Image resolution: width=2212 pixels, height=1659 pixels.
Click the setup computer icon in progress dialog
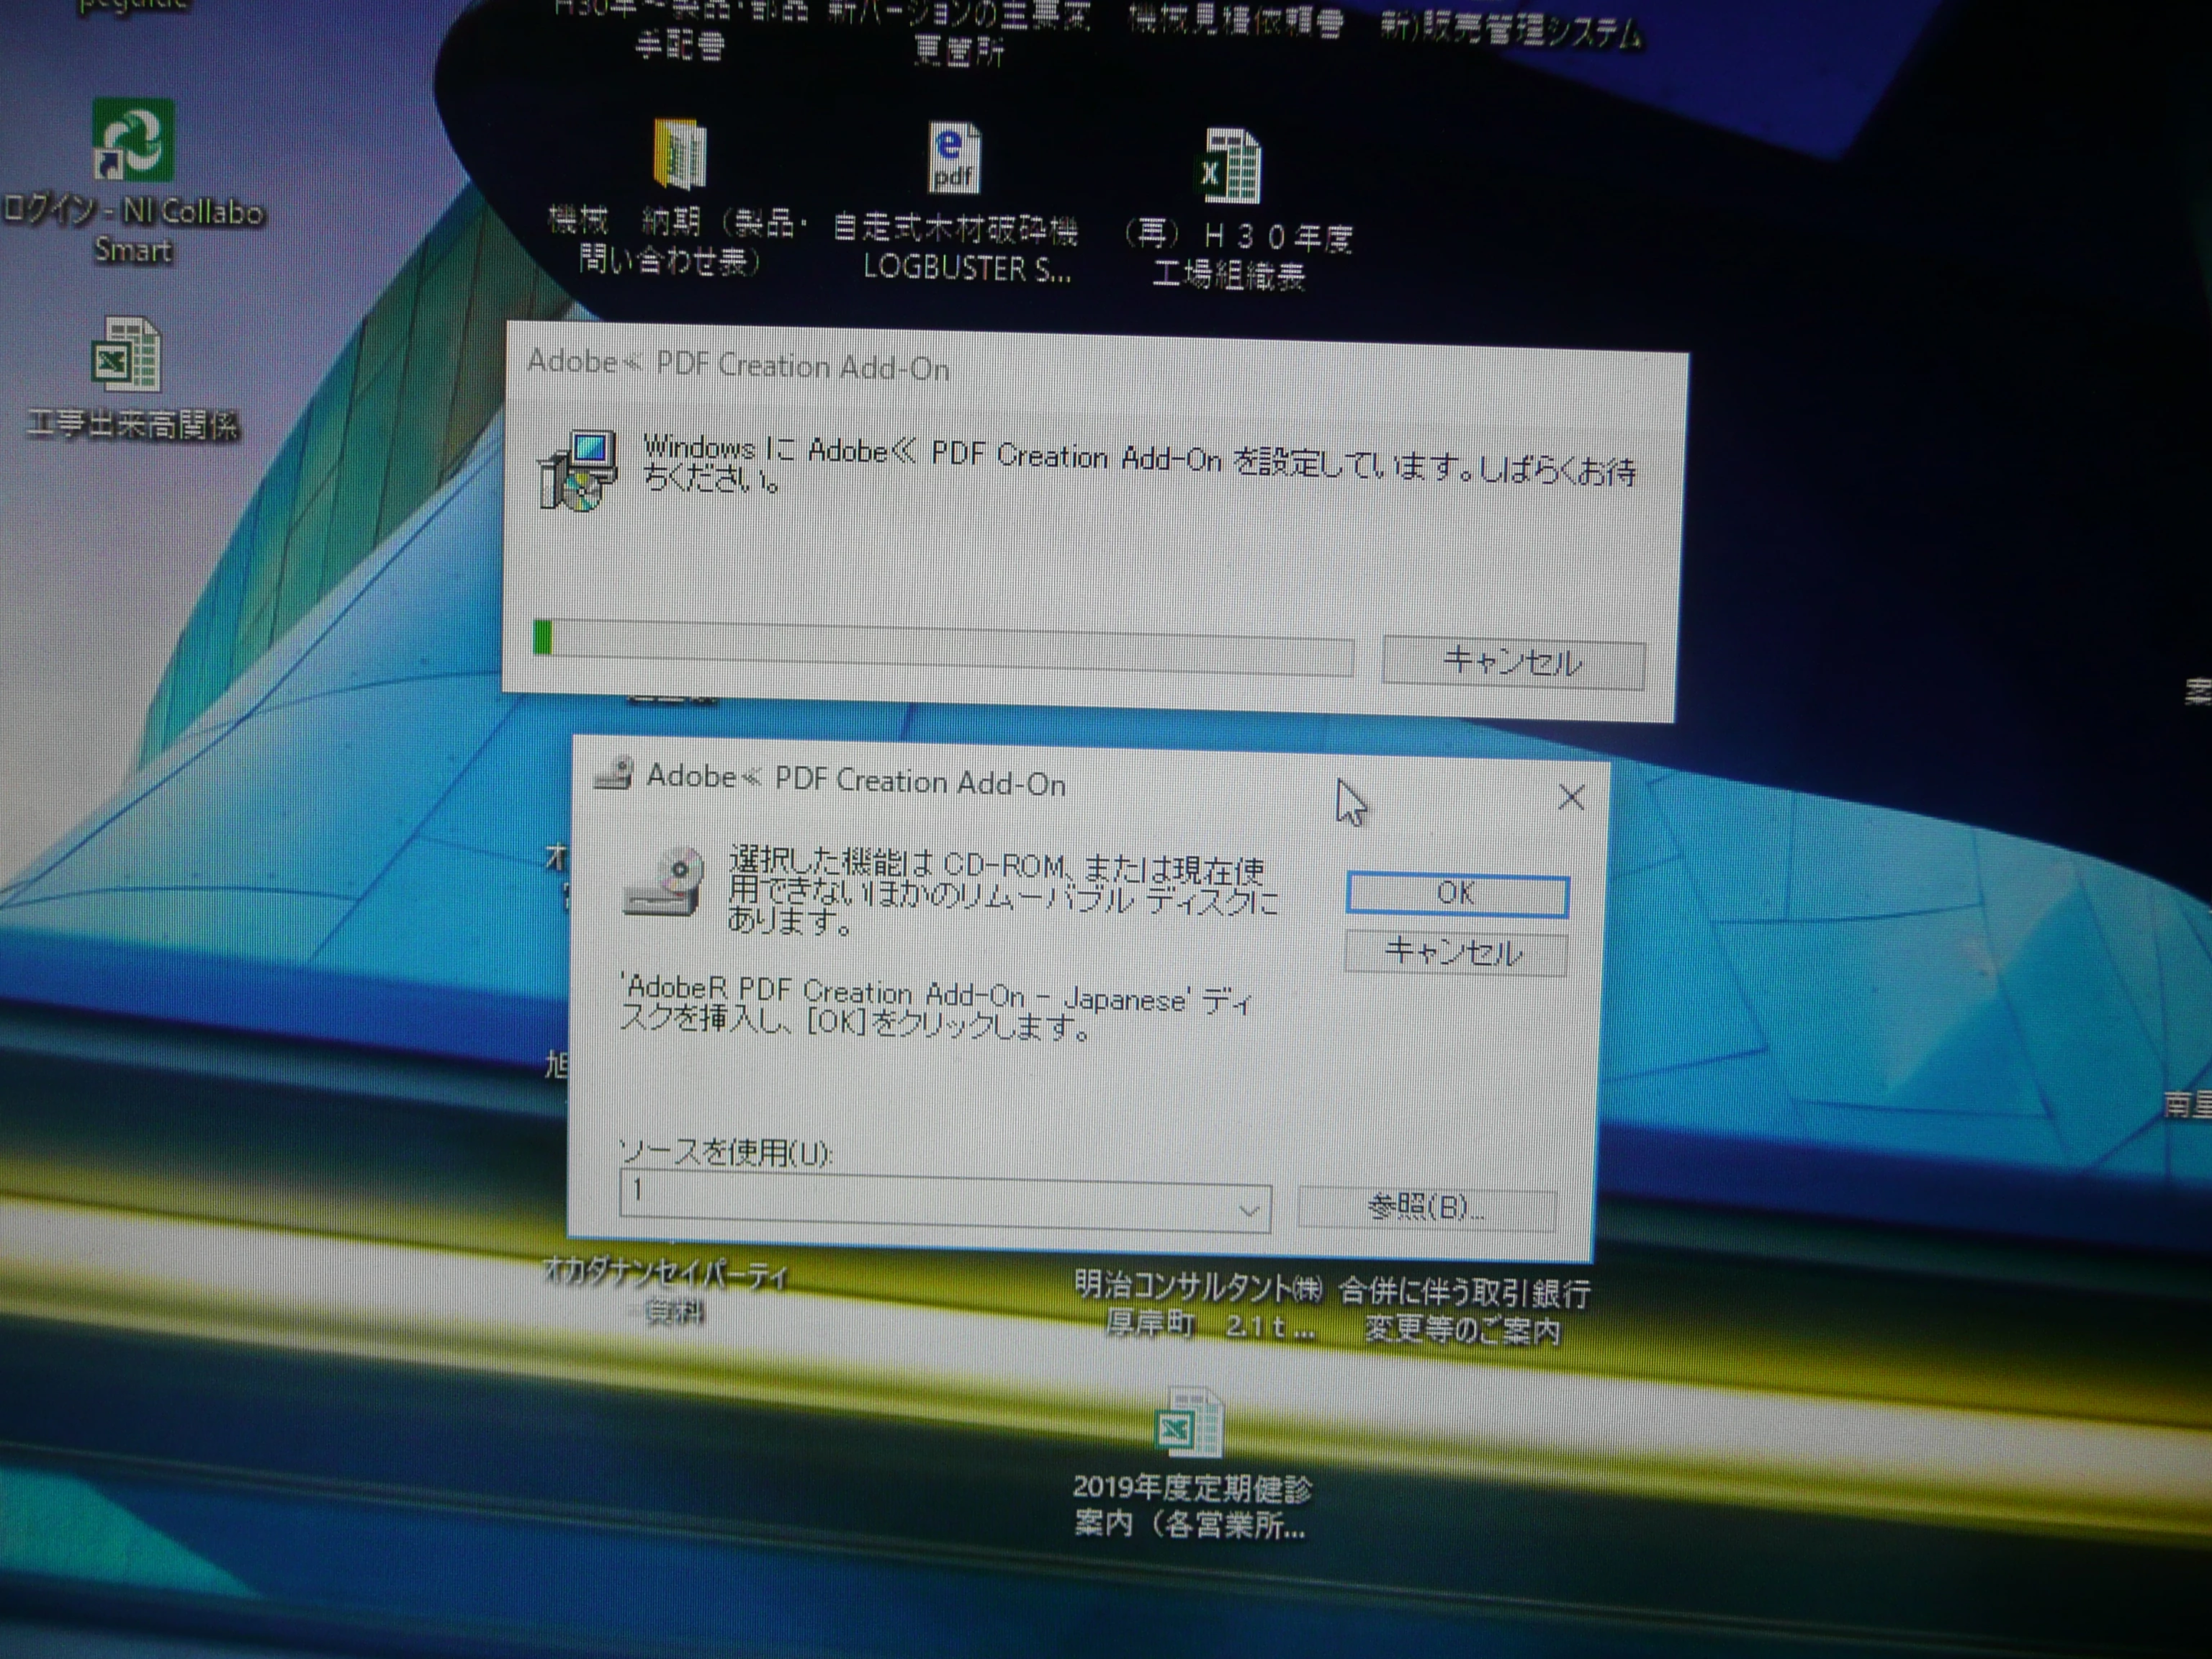point(577,471)
